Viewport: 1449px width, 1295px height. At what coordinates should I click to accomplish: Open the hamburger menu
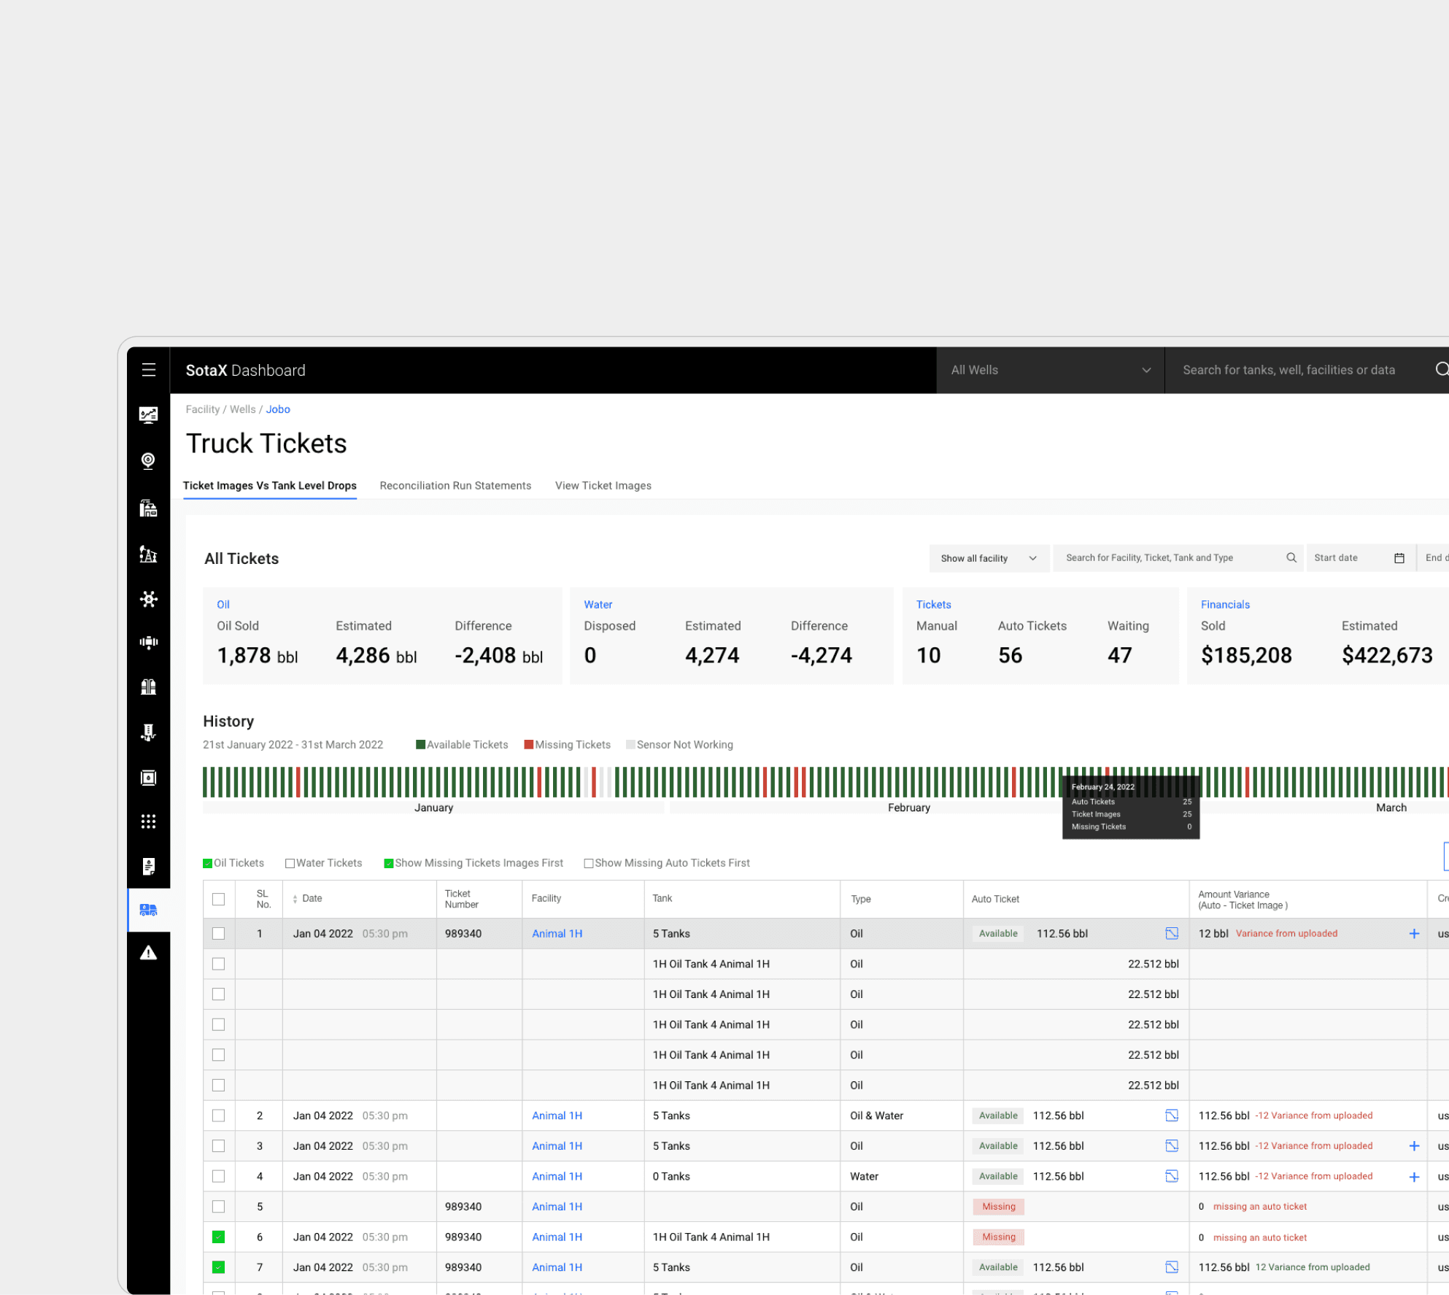click(149, 370)
